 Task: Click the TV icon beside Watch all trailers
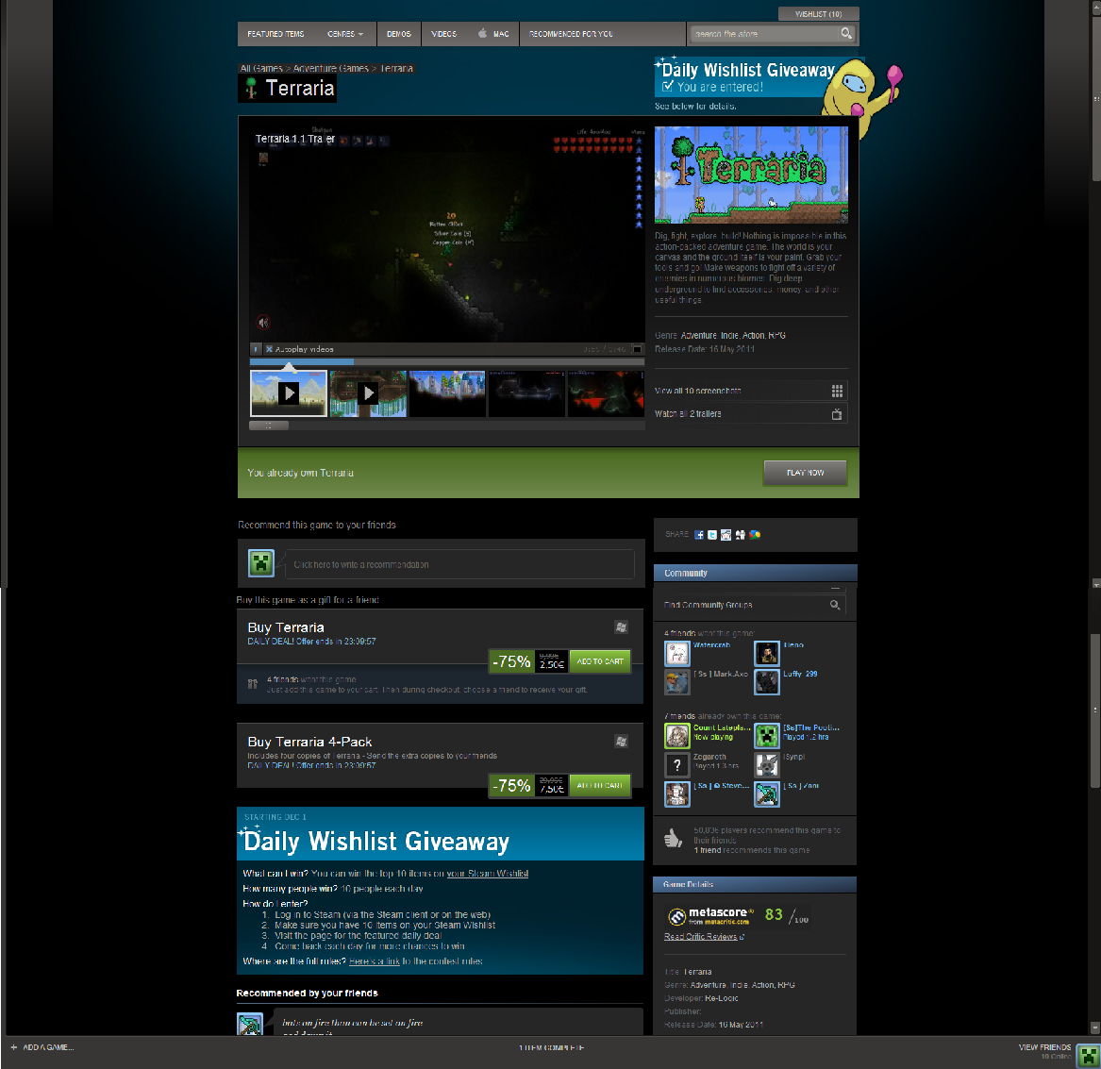pos(837,413)
